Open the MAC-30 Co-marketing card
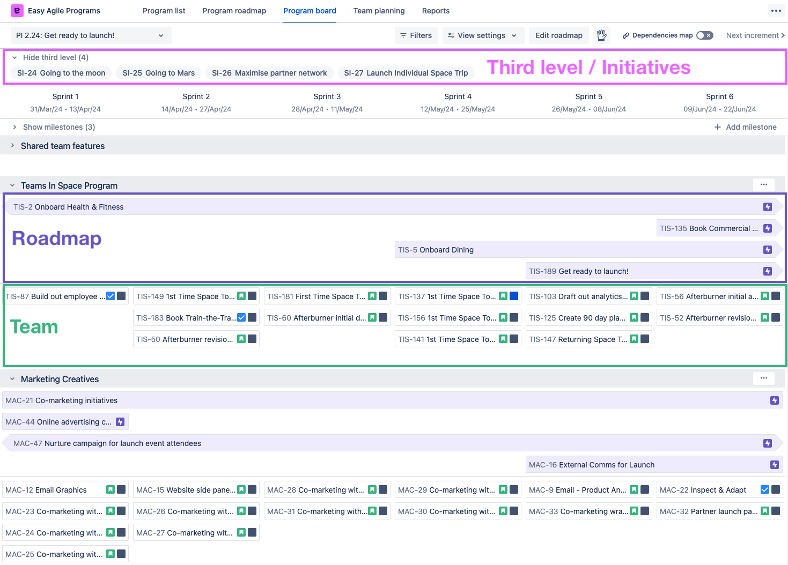Image resolution: width=788 pixels, height=565 pixels. click(x=458, y=511)
